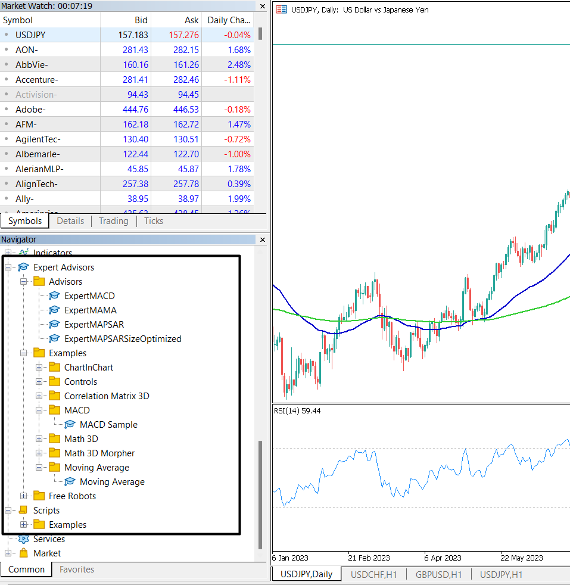Screen dimensions: 570x585
Task: Expand the Free Robots folder
Action: [x=24, y=496]
